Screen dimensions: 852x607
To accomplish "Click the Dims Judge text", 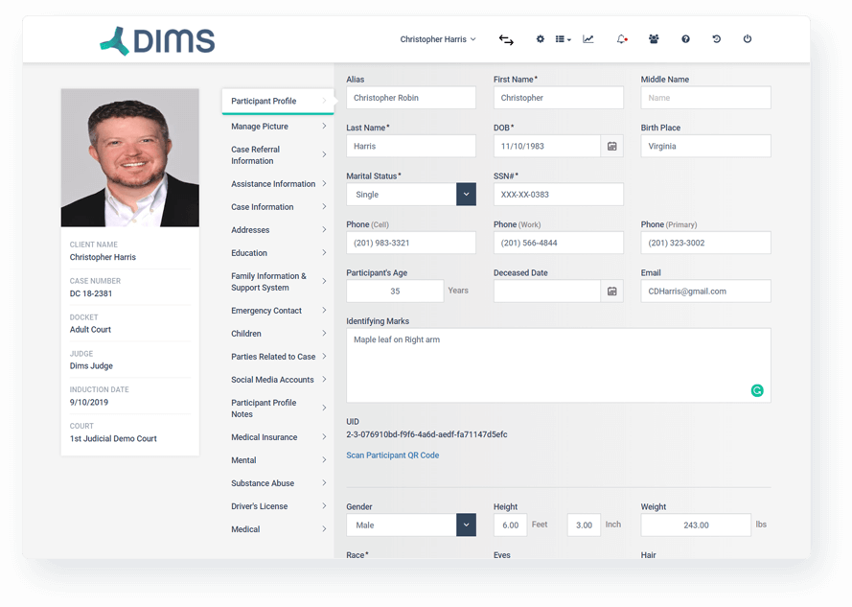I will coord(91,366).
